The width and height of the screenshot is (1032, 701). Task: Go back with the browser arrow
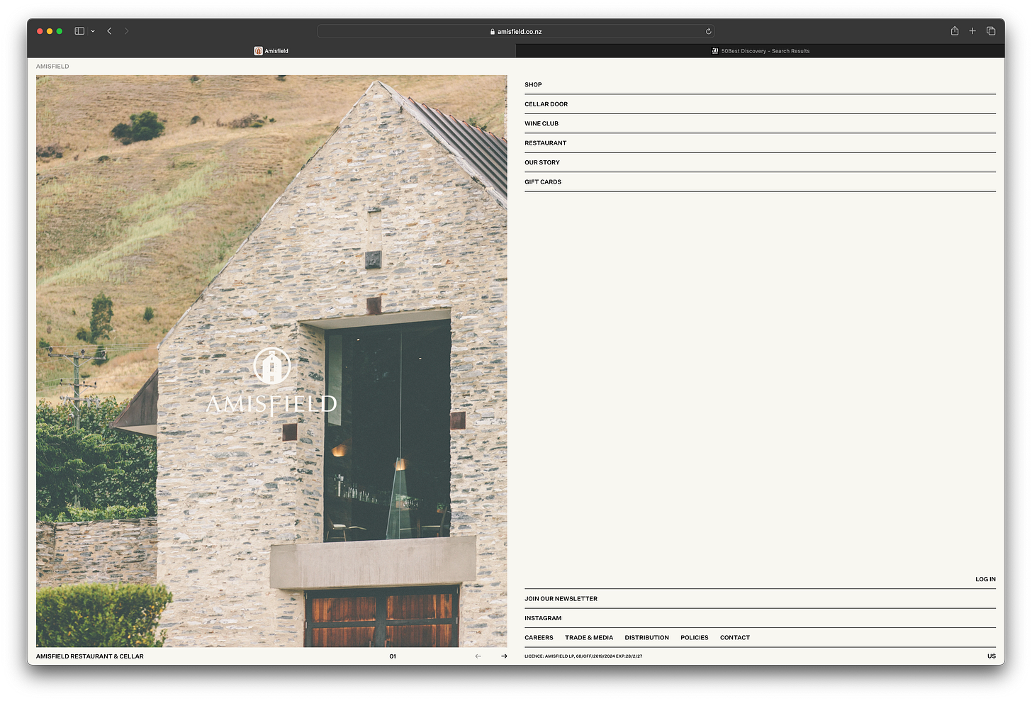click(x=110, y=31)
